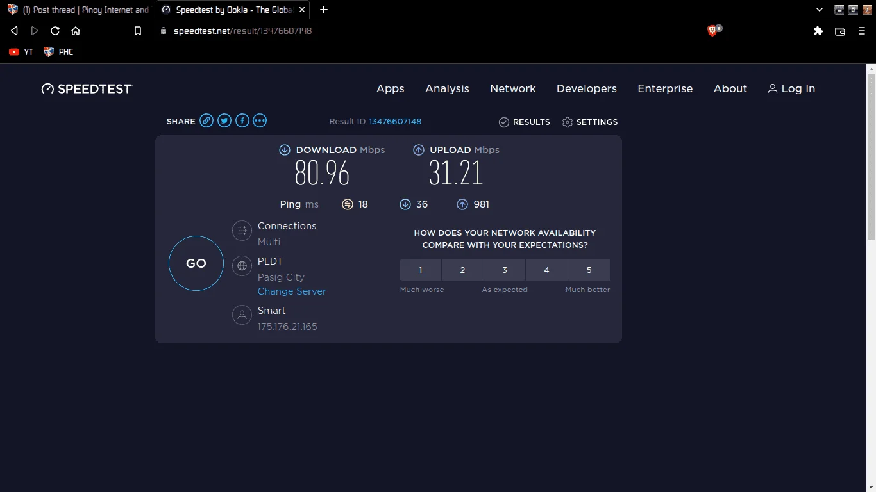Open Result ID 13476607148 link
The height and width of the screenshot is (492, 876).
click(x=395, y=122)
